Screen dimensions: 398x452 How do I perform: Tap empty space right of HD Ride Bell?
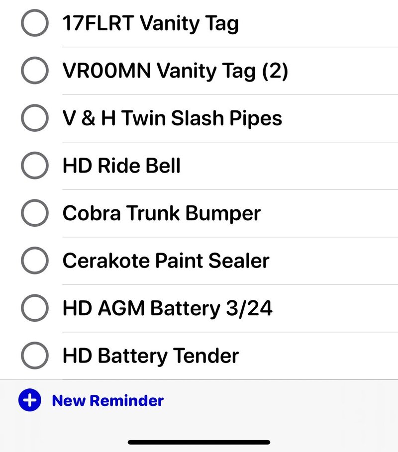289,166
